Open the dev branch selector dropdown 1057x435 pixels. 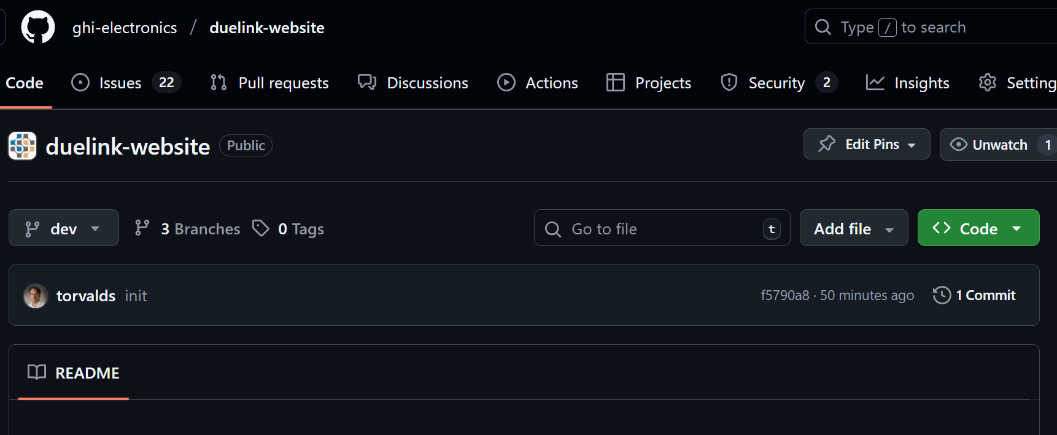63,228
